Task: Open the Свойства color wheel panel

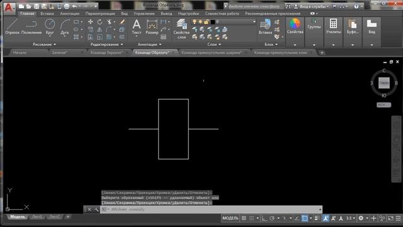Action: (x=295, y=26)
